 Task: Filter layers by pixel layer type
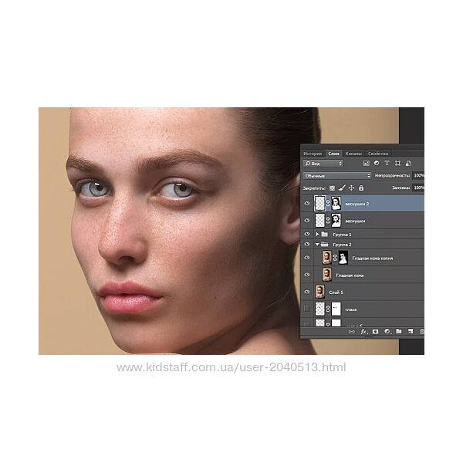(x=366, y=164)
